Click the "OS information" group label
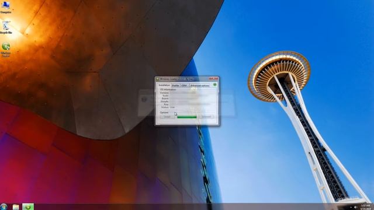Viewport: 374px width, 210px height. coord(168,89)
